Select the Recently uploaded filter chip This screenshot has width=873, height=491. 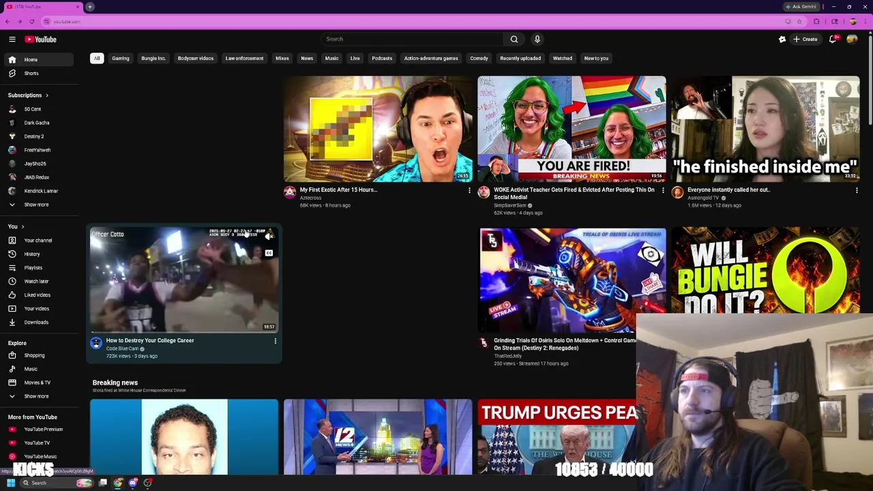click(520, 58)
